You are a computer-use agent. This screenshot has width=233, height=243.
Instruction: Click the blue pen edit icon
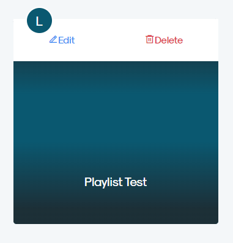pyautogui.click(x=53, y=39)
